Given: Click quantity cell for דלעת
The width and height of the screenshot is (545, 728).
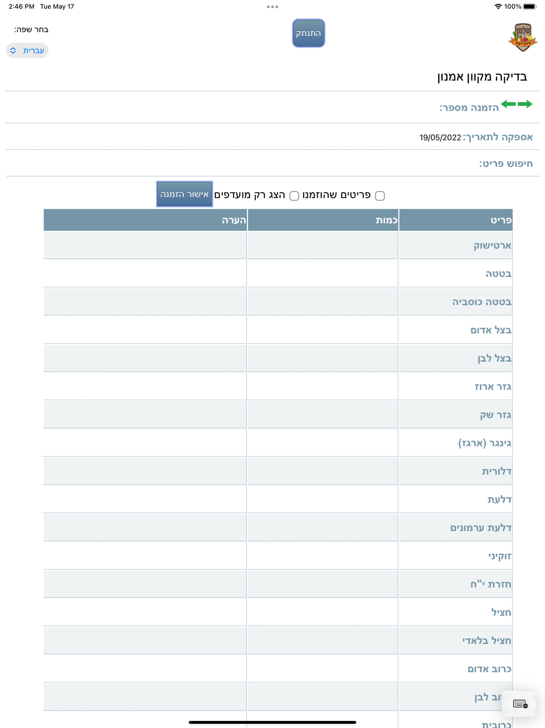Looking at the screenshot, I should tap(323, 499).
